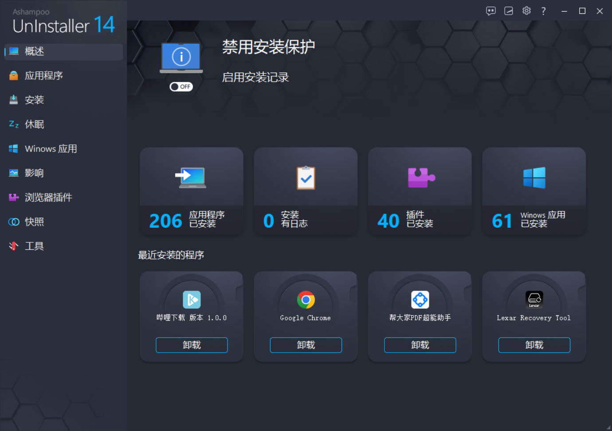Image resolution: width=612 pixels, height=431 pixels.
Task: Click the laptop info icon above OFF switch
Action: tap(181, 56)
